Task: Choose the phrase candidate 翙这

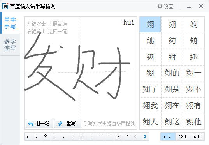Action: [172, 122]
